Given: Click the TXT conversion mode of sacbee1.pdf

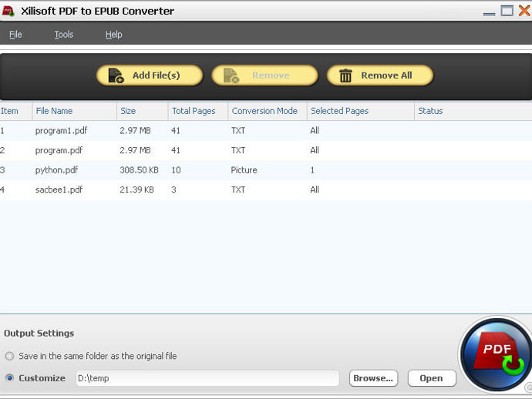Looking at the screenshot, I should tap(238, 189).
